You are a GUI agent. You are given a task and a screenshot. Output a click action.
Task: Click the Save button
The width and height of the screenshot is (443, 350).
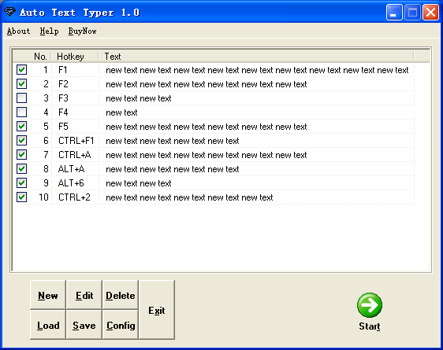(x=84, y=325)
